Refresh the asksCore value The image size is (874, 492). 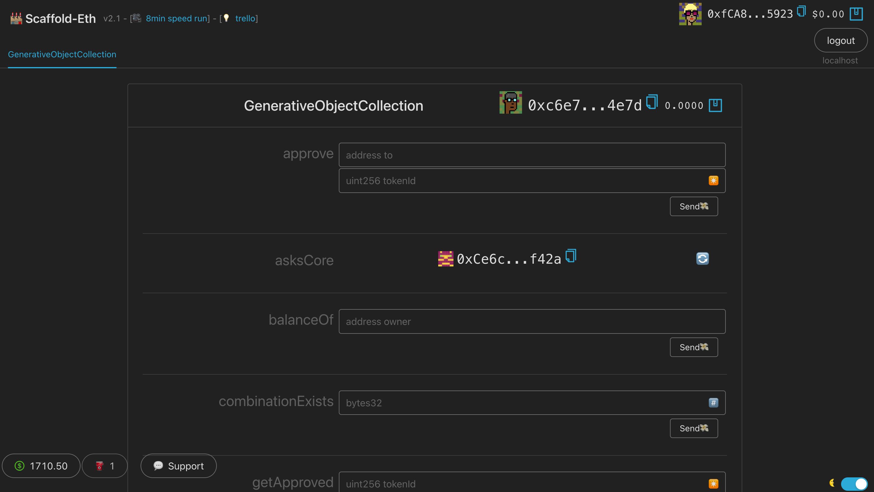(x=702, y=258)
